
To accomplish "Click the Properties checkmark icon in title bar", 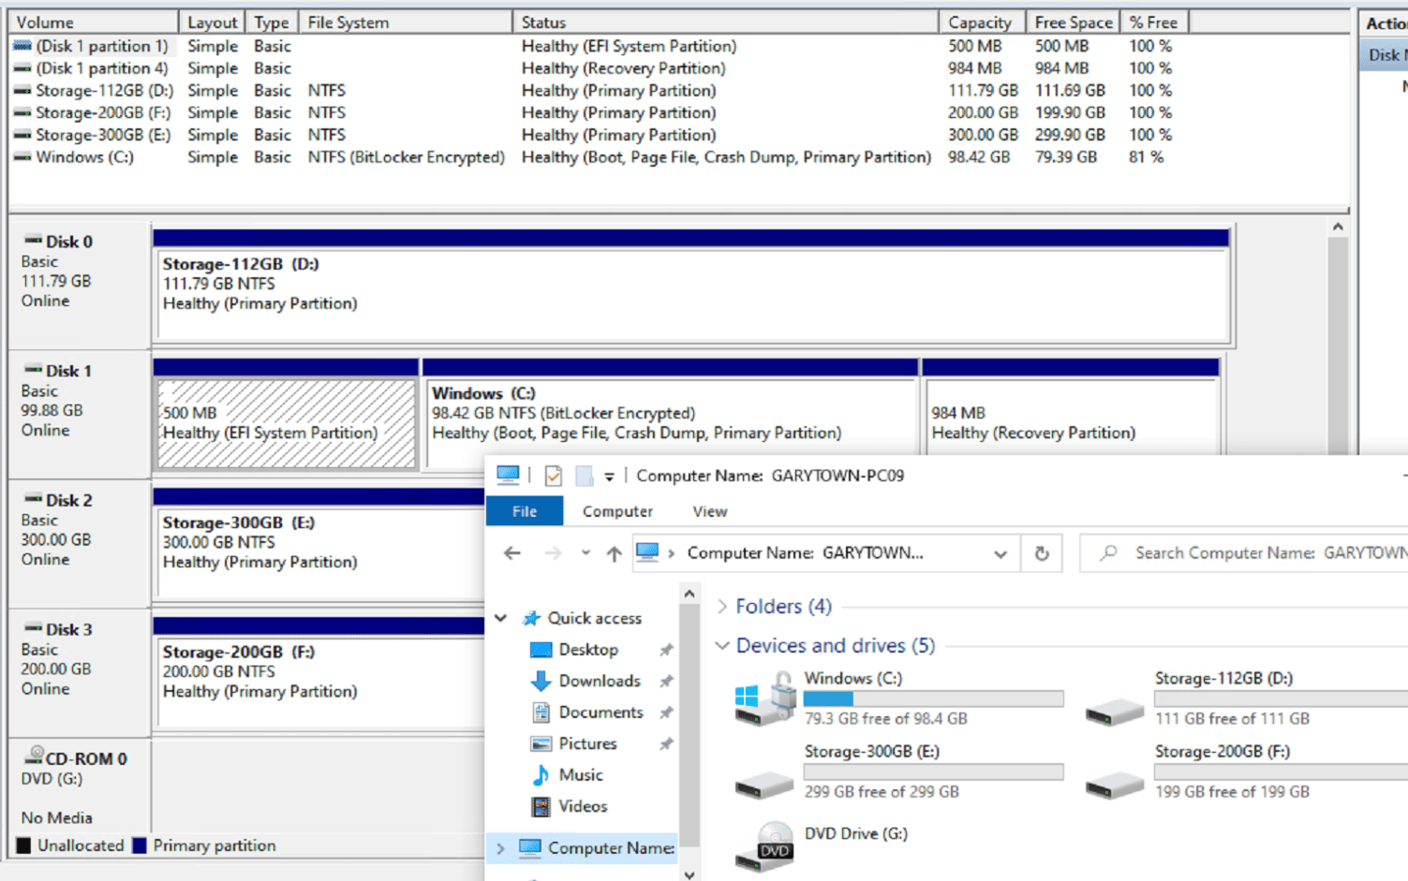I will pos(554,477).
